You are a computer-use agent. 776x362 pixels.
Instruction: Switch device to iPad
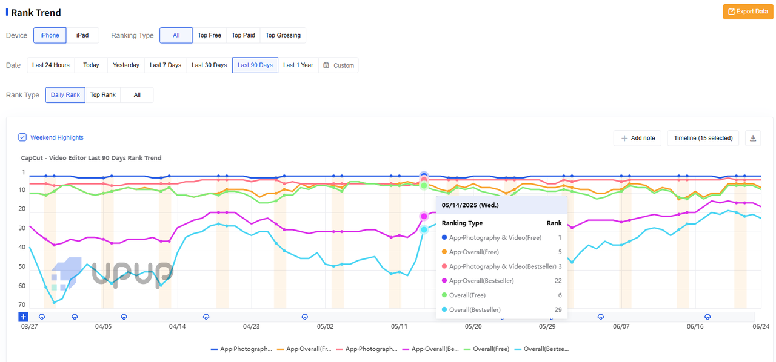(x=82, y=35)
